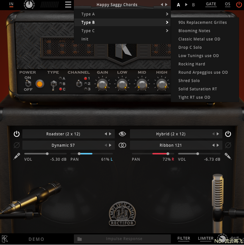
Task: Turn the MID knob
Action: [x=142, y=85]
